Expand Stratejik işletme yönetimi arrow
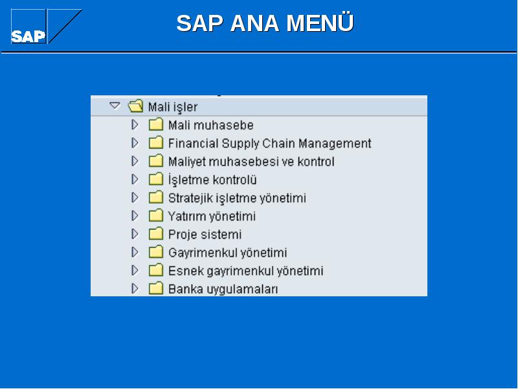The image size is (518, 389). [135, 198]
